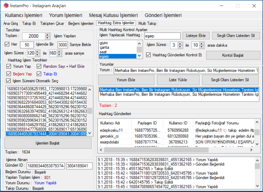
Task: Click Kontol Başlat button
Action: pyautogui.click(x=233, y=55)
